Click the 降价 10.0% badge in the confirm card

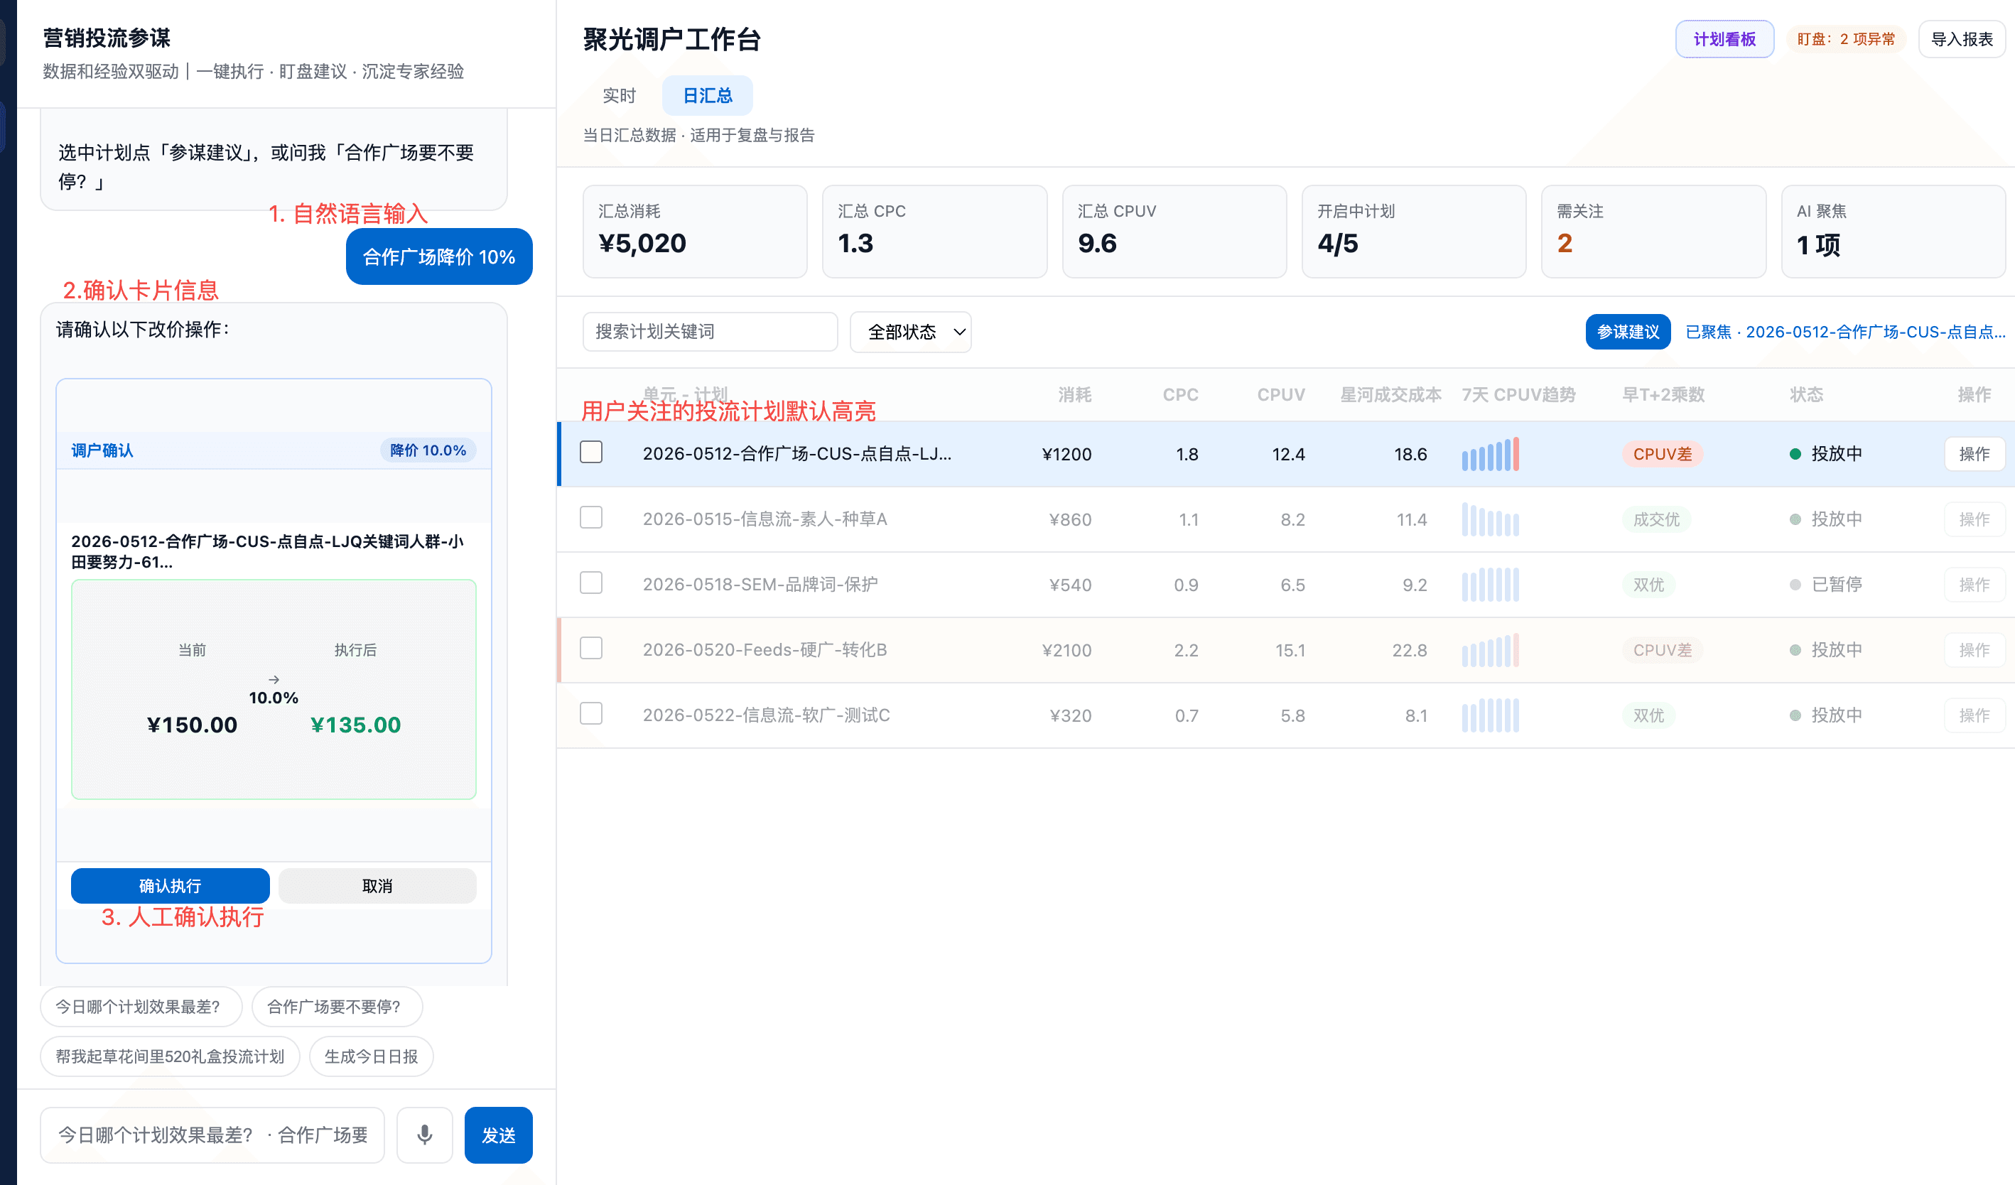click(428, 450)
